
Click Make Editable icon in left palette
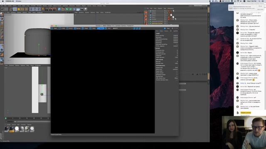(2, 14)
